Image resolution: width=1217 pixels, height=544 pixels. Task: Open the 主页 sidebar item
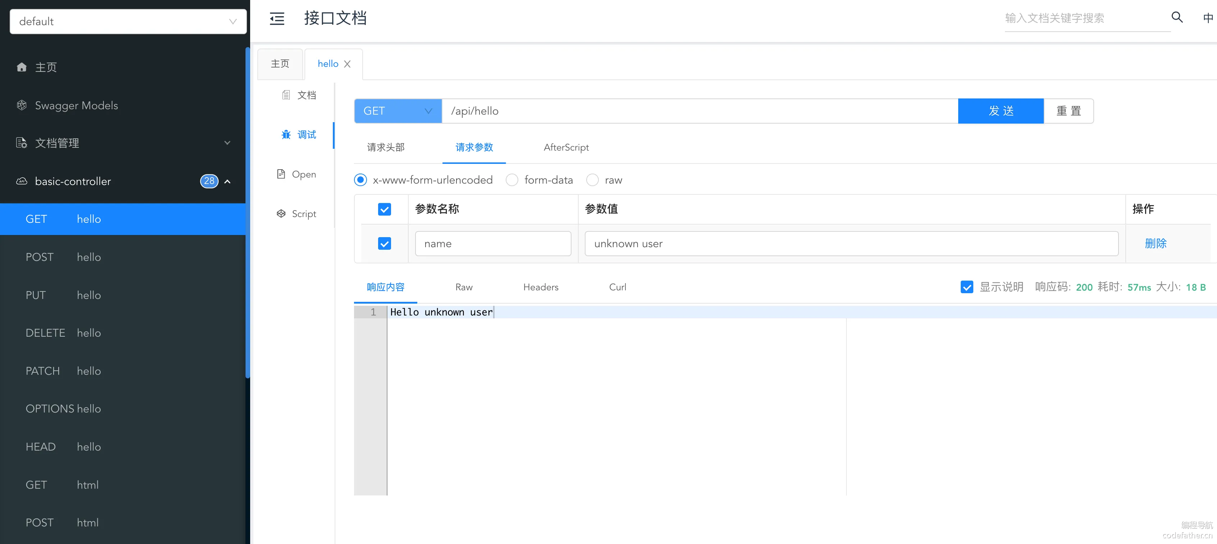point(123,67)
